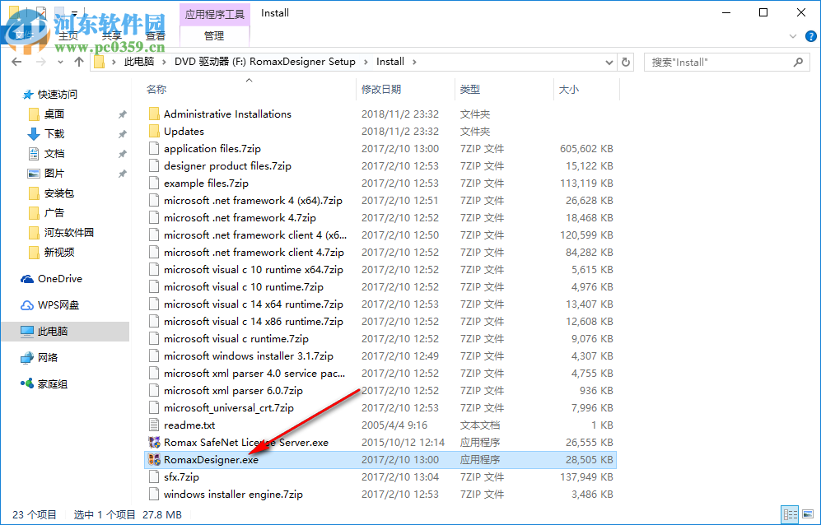This screenshot has width=821, height=525.
Task: Switch to the 查看 ribbon tab
Action: 156,35
